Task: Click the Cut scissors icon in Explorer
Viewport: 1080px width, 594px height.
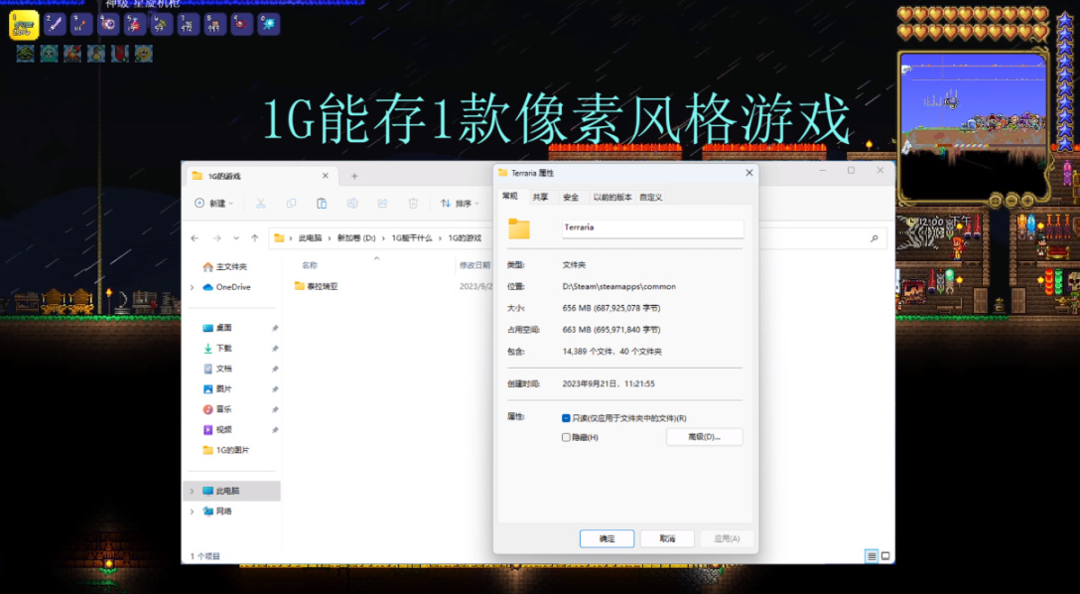Action: point(260,204)
